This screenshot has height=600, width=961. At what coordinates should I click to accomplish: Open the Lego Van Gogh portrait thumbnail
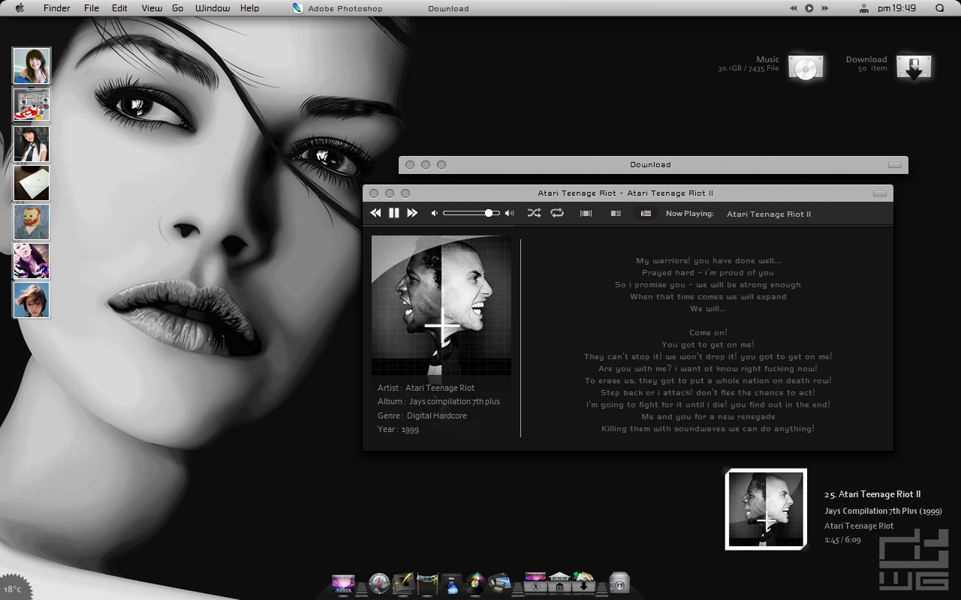(x=32, y=222)
